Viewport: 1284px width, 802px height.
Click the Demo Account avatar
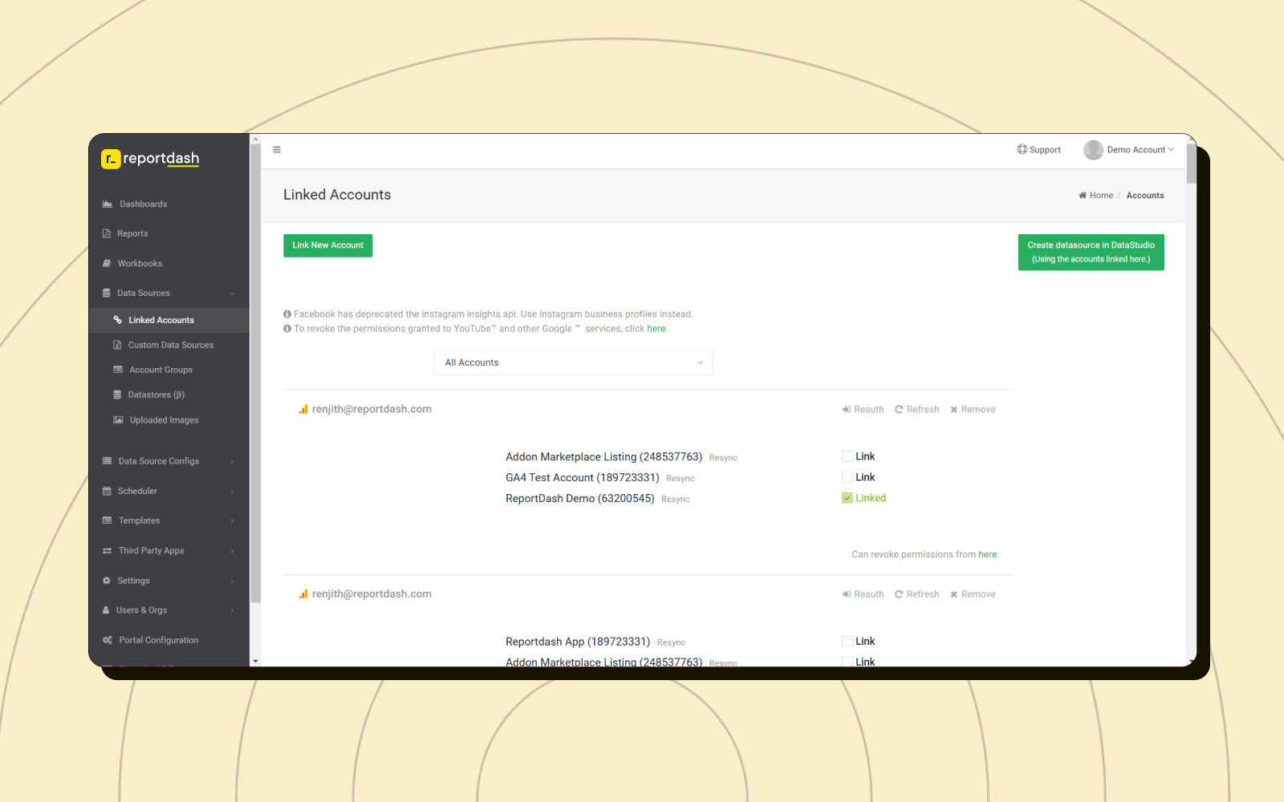pos(1093,150)
